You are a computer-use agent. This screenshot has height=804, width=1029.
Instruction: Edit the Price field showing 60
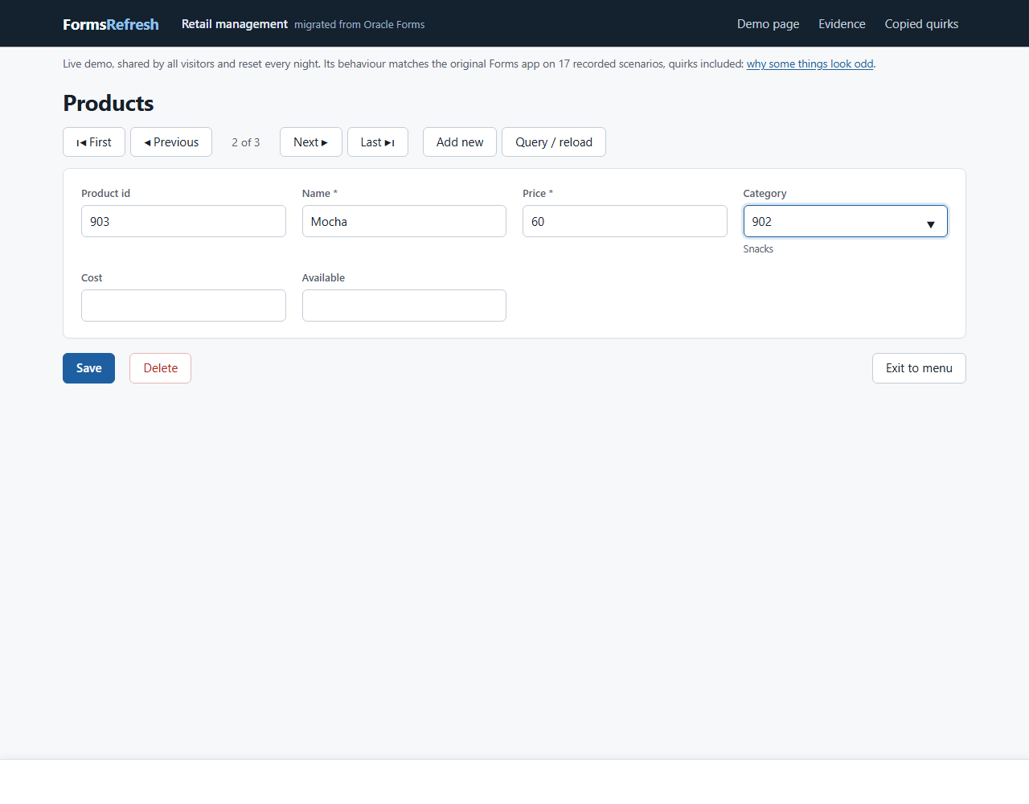point(625,221)
